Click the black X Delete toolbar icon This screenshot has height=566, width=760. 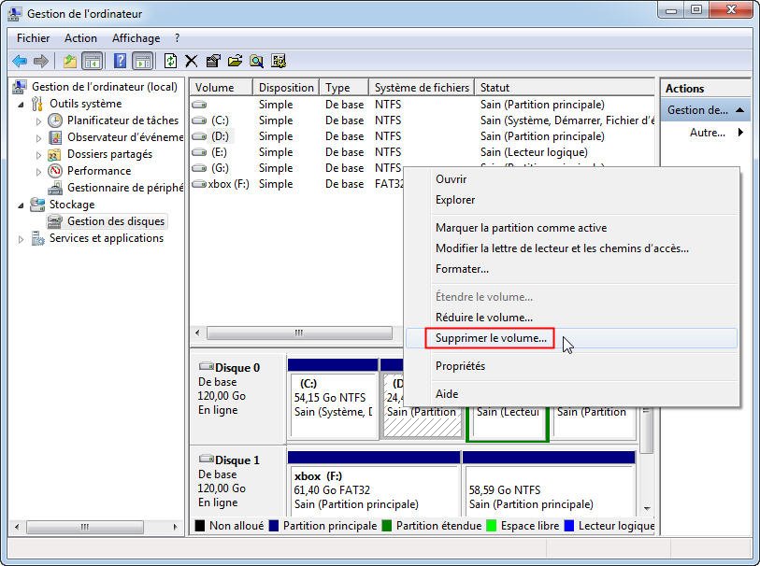[x=192, y=61]
